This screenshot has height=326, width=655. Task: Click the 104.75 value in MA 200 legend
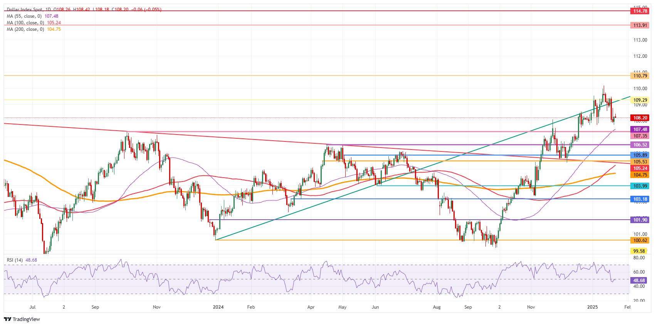54,29
